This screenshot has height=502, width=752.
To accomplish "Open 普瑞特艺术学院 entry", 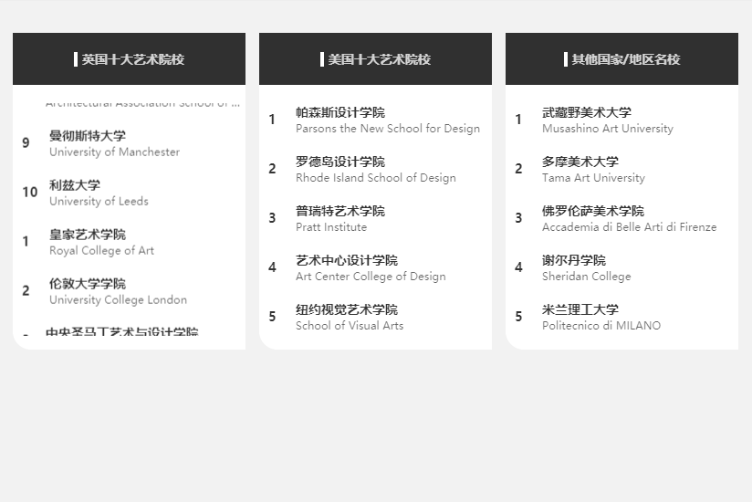I will [x=340, y=212].
